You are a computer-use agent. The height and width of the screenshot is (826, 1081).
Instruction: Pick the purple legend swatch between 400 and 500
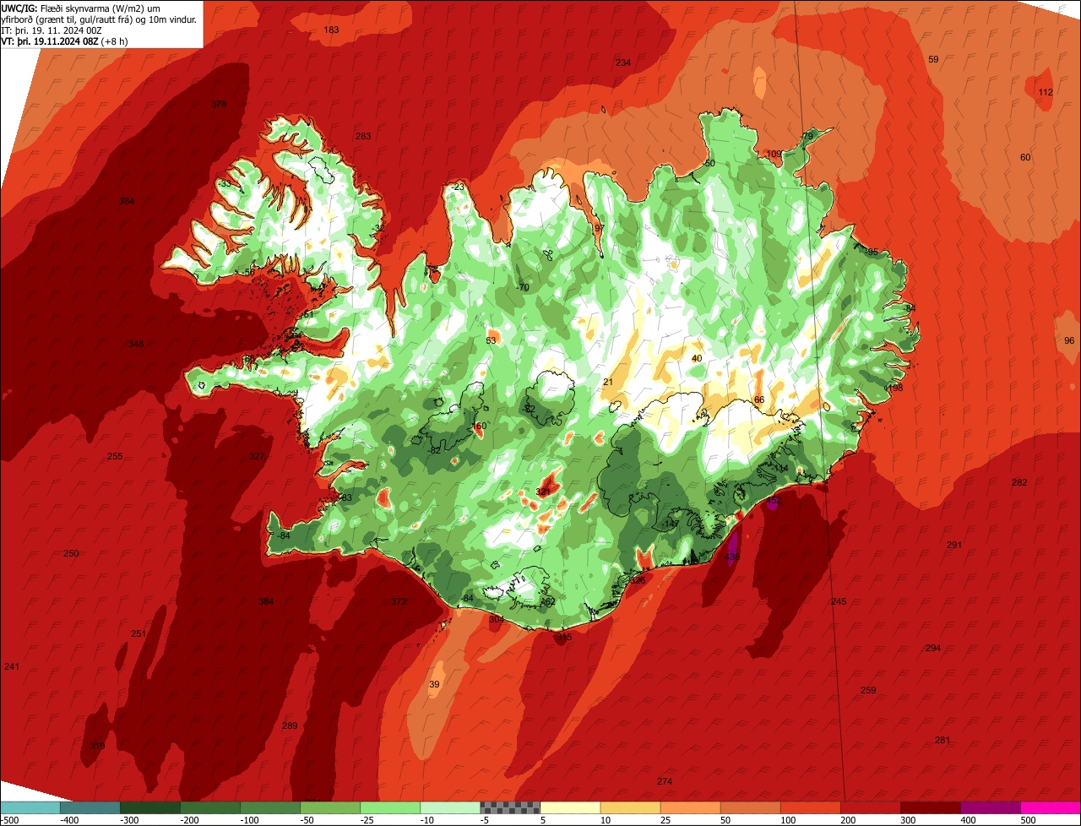pos(990,807)
